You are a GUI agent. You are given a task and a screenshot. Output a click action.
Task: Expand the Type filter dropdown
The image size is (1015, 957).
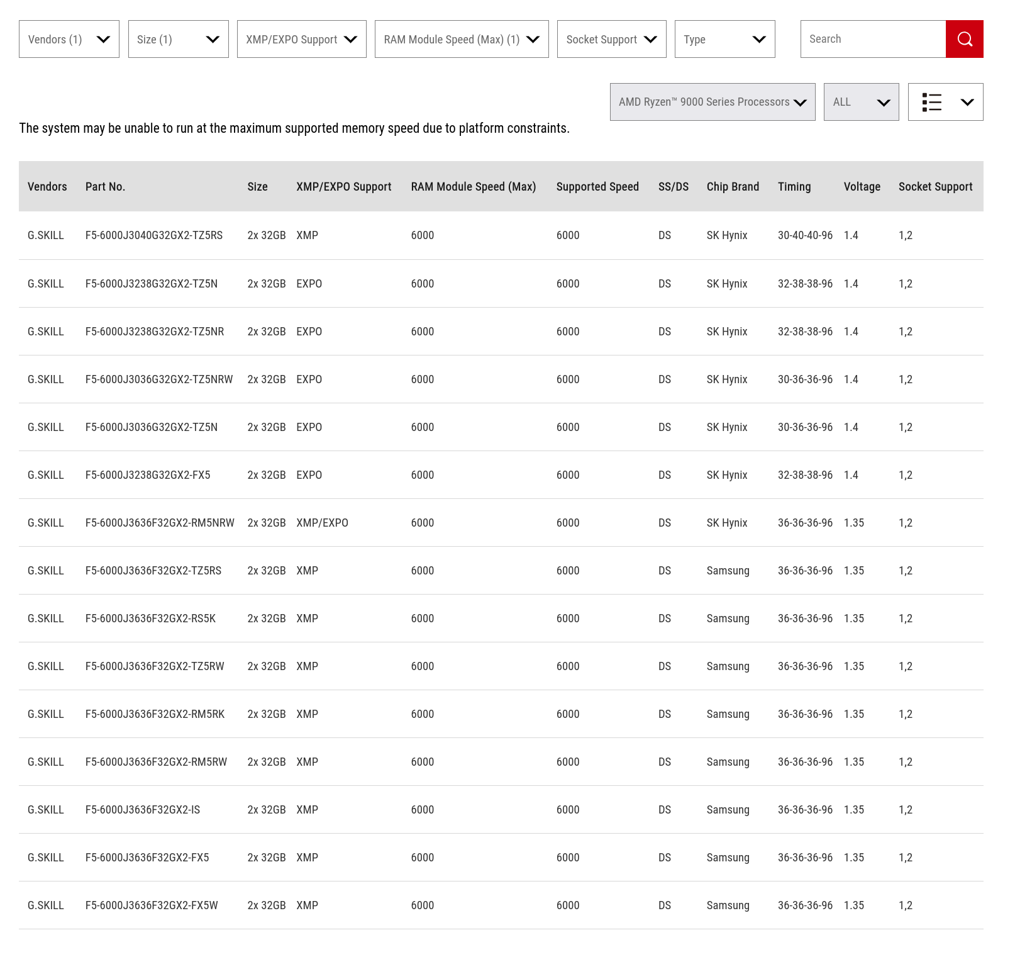(725, 39)
